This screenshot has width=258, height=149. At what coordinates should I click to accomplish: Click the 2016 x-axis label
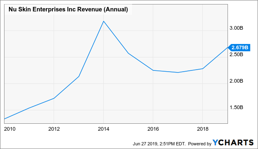[x=153, y=129]
